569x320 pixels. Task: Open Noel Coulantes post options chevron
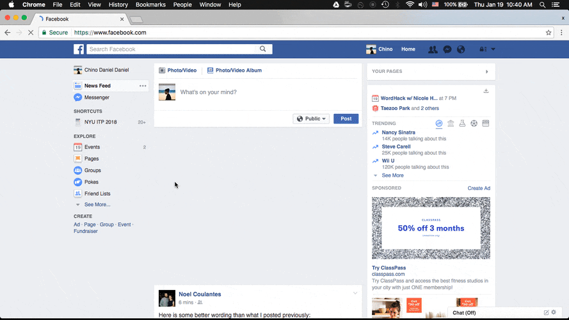(355, 293)
